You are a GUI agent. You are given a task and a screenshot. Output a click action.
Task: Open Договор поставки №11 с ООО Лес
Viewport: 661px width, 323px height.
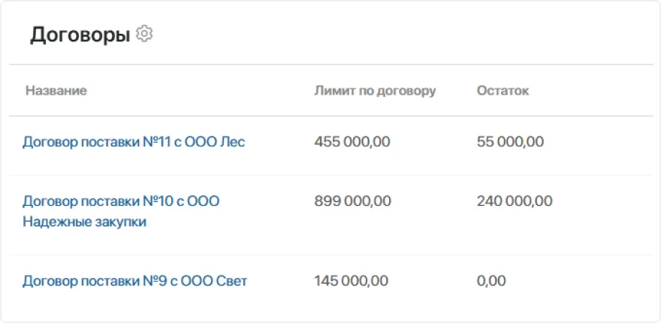[134, 141]
